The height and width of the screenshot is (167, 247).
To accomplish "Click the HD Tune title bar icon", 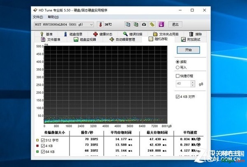I will tap(35, 10).
